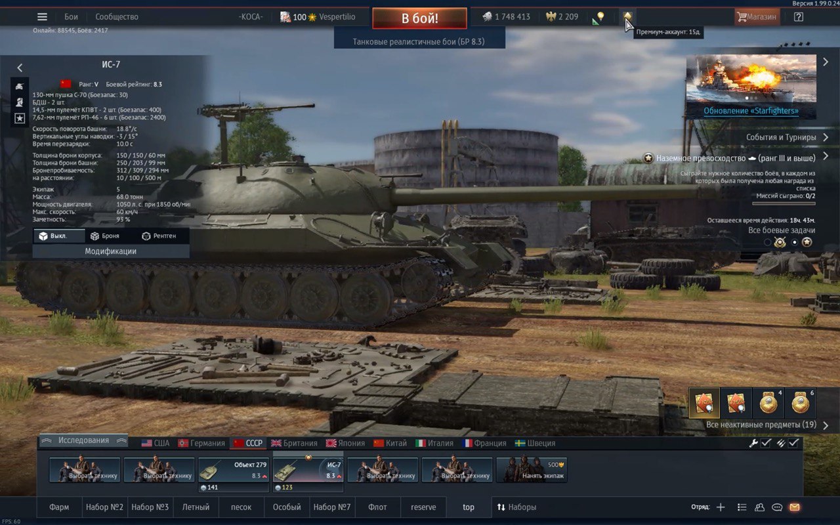Open the main hamburger menu

pyautogui.click(x=42, y=17)
